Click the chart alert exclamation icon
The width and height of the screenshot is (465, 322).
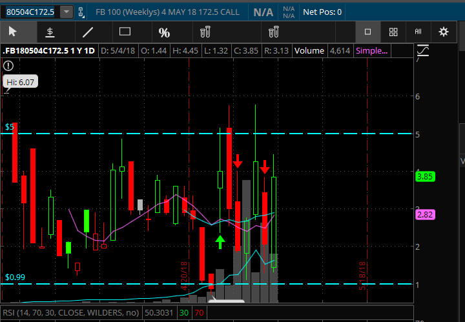(x=8, y=65)
